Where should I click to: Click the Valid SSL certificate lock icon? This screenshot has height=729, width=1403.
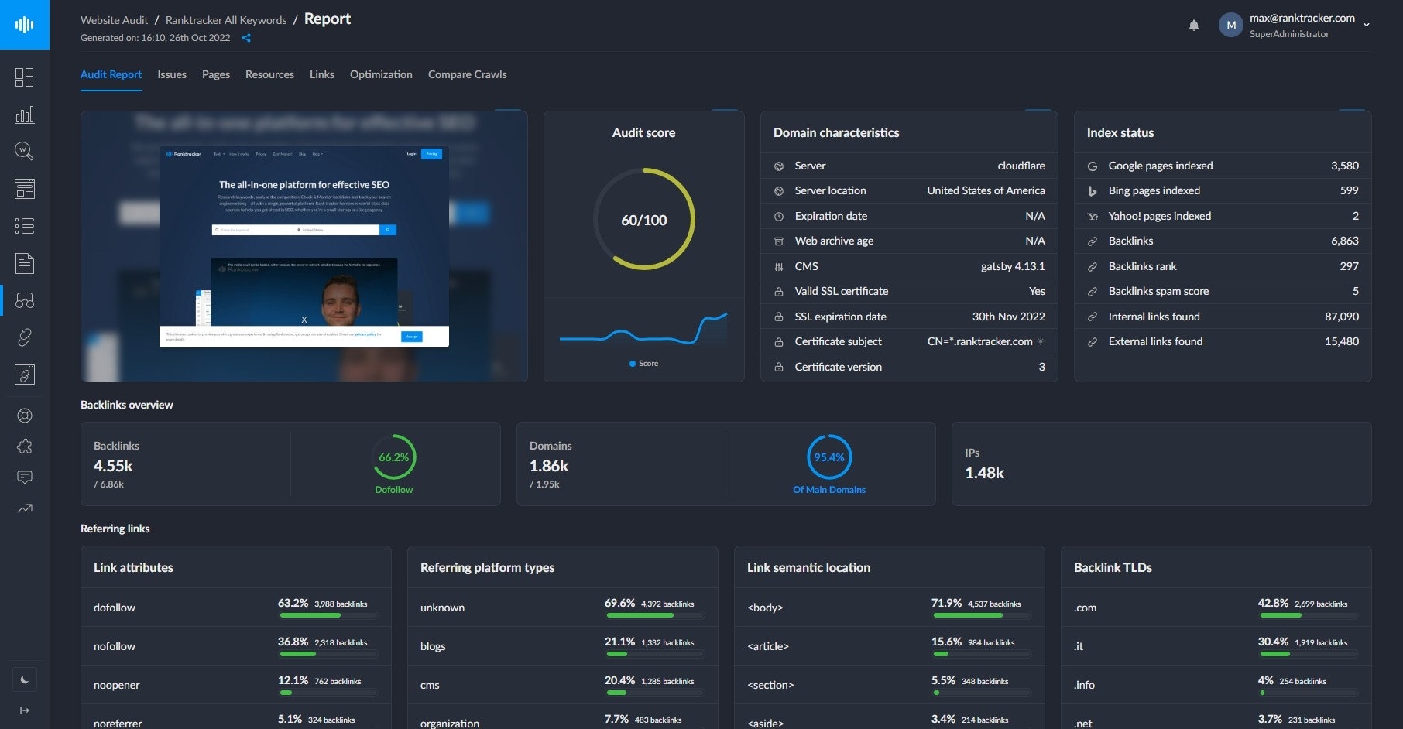click(x=779, y=292)
